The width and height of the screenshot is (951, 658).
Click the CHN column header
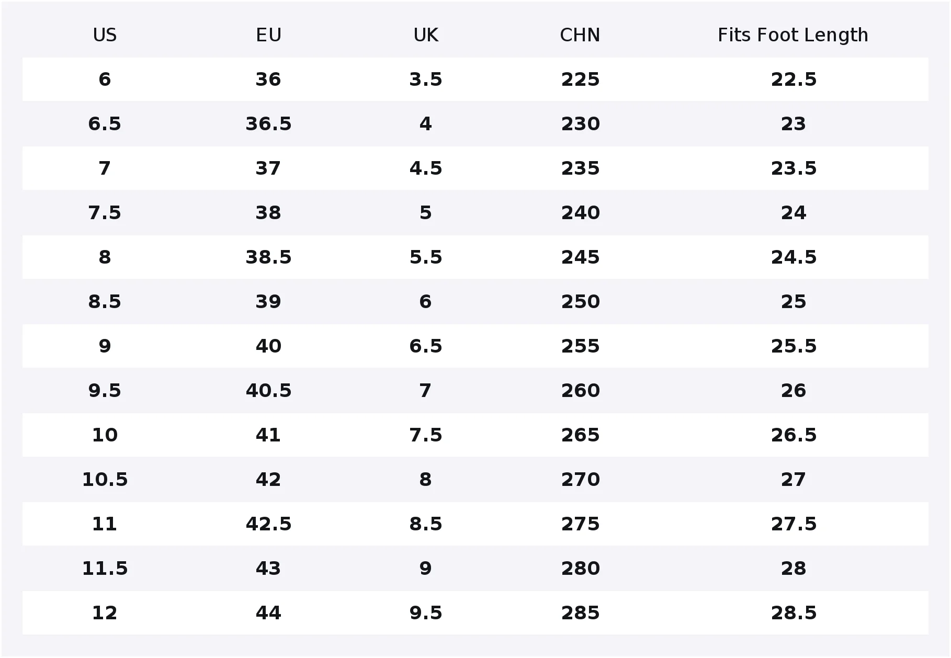point(580,35)
